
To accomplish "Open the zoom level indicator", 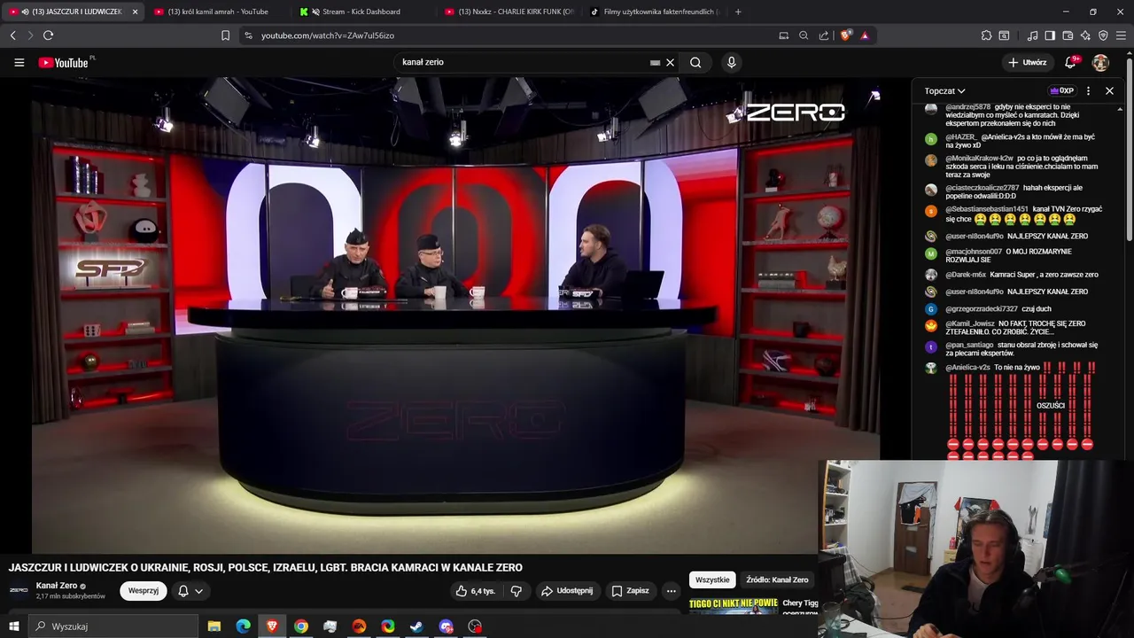I will pyautogui.click(x=804, y=35).
